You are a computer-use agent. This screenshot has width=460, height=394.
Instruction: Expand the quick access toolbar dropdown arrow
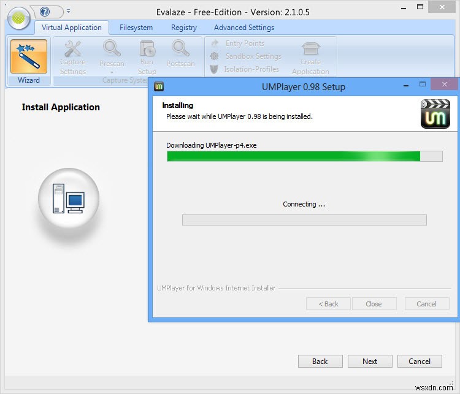pos(68,11)
